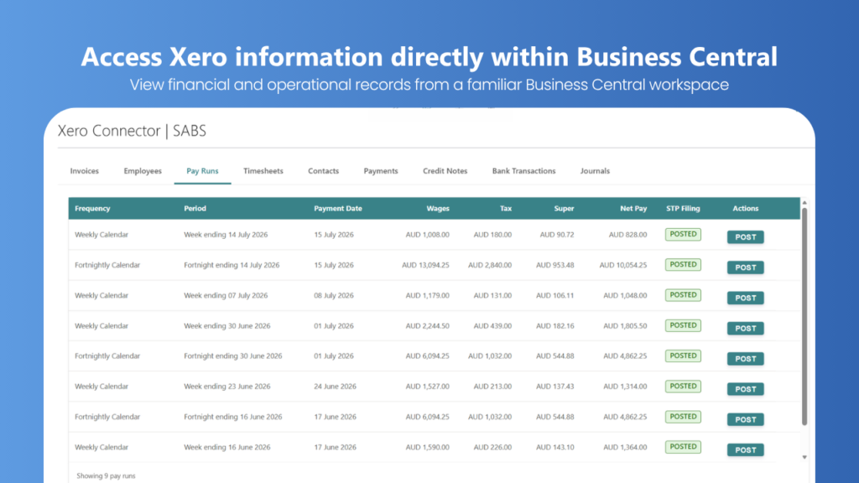Click 'Week ending 07 July 2026' period cell
This screenshot has width=859, height=483.
(x=226, y=295)
